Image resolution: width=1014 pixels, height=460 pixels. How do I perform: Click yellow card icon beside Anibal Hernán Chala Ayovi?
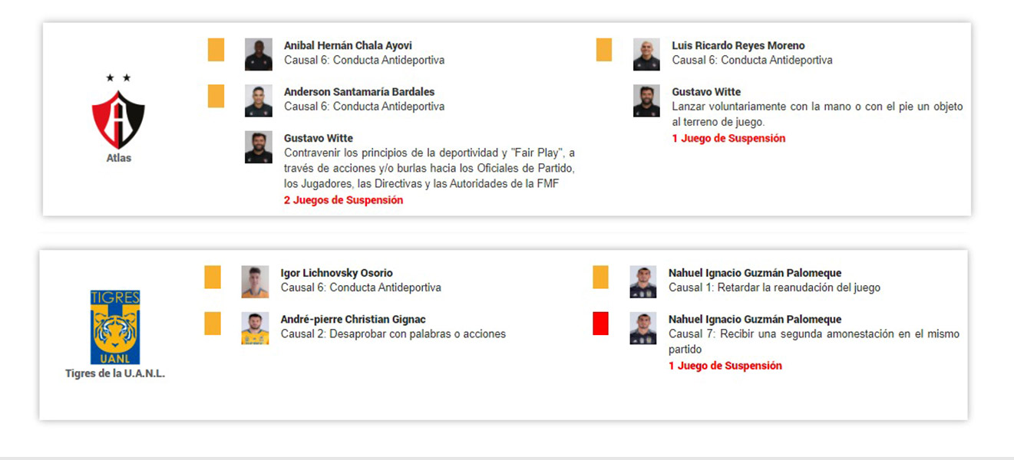pyautogui.click(x=216, y=50)
